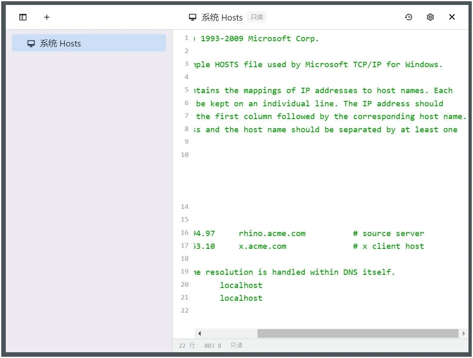Viewport: 473px width, 358px height.
Task: Click the 22 行 line count in status bar
Action: (187, 346)
